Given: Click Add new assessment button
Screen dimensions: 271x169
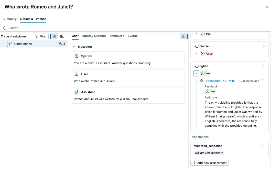Looking at the screenshot, I should (x=210, y=163).
